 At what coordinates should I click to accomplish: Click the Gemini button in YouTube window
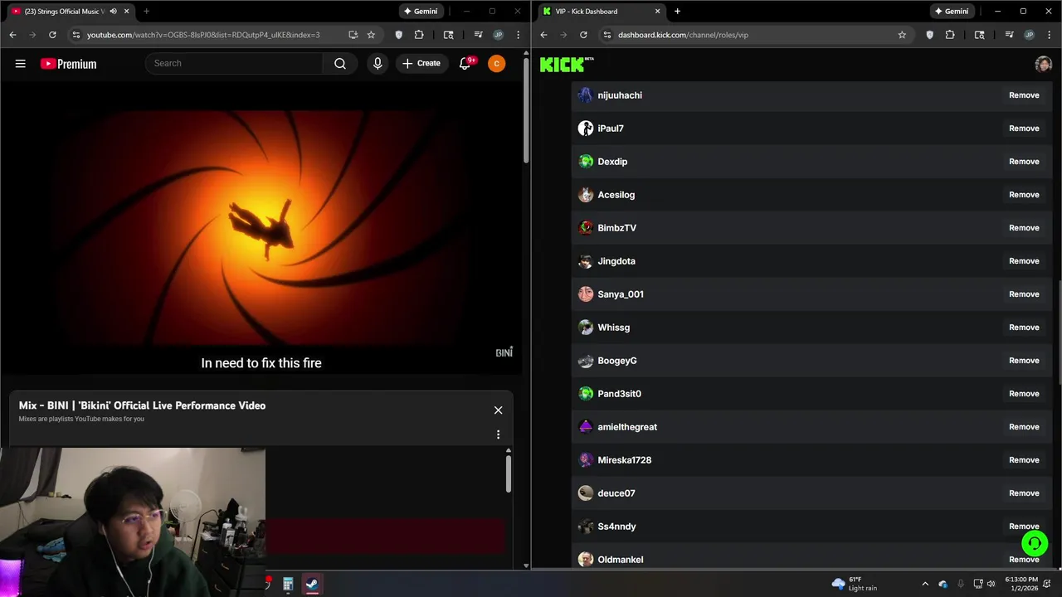(420, 11)
